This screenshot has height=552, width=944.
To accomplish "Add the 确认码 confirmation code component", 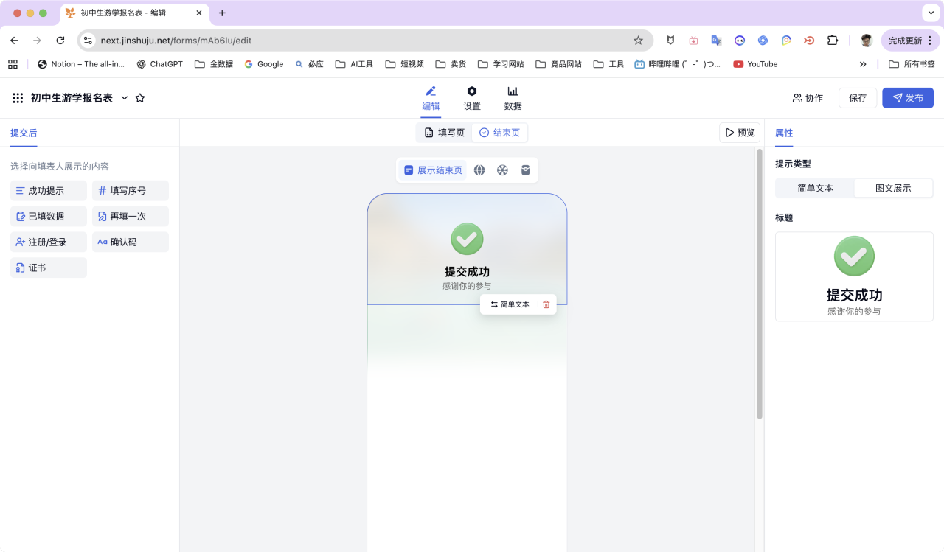I will click(131, 242).
